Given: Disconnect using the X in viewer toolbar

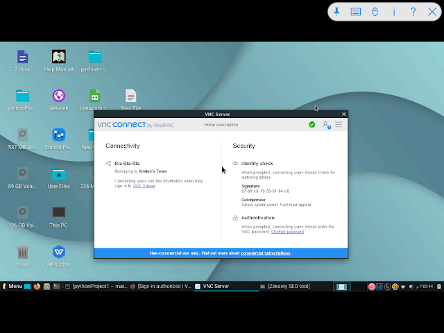Looking at the screenshot, I should 432,12.
